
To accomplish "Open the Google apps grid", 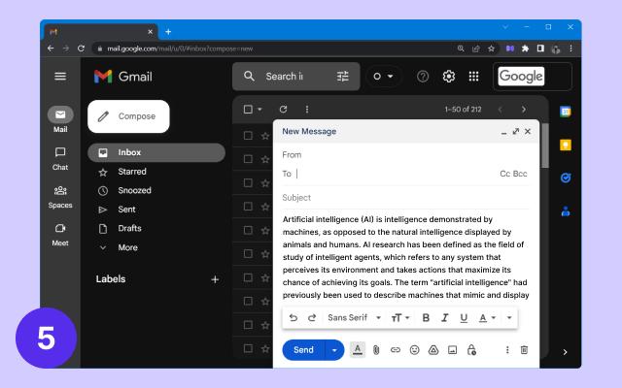I will pos(473,76).
